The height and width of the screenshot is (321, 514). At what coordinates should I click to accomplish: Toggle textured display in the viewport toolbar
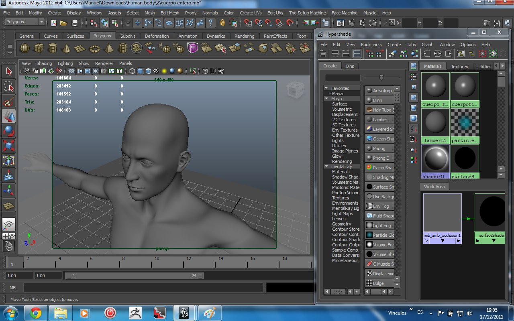point(155,71)
